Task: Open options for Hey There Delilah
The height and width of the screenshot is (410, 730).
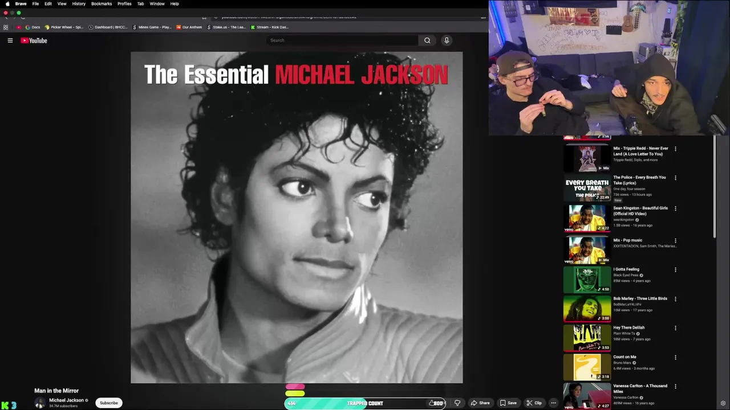Action: pyautogui.click(x=675, y=328)
